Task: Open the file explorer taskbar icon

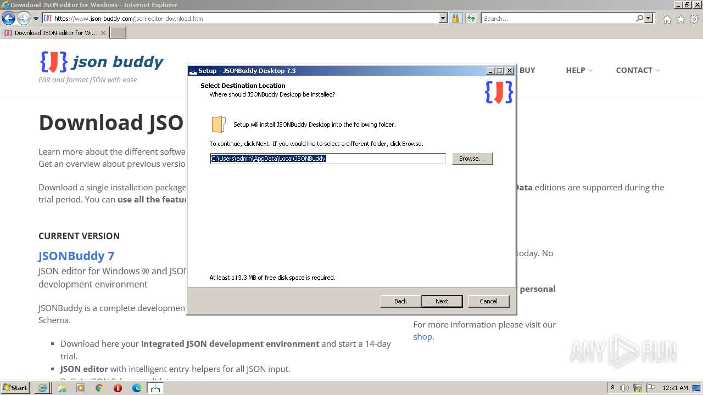Action: pyautogui.click(x=62, y=388)
